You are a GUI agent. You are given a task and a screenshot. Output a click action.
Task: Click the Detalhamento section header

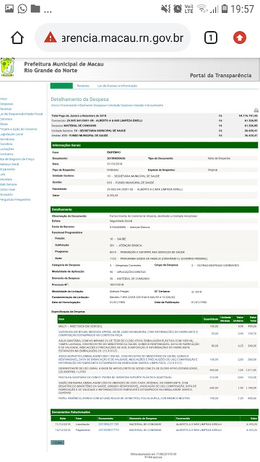click(155, 209)
